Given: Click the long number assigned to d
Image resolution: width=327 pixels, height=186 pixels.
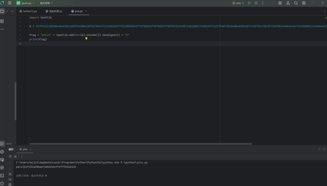Looking at the screenshot, I should [x=181, y=26].
